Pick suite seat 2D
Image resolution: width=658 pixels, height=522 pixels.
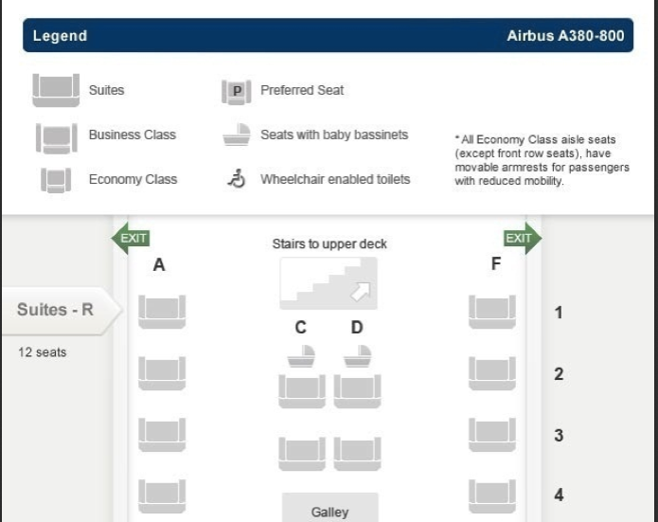358,391
